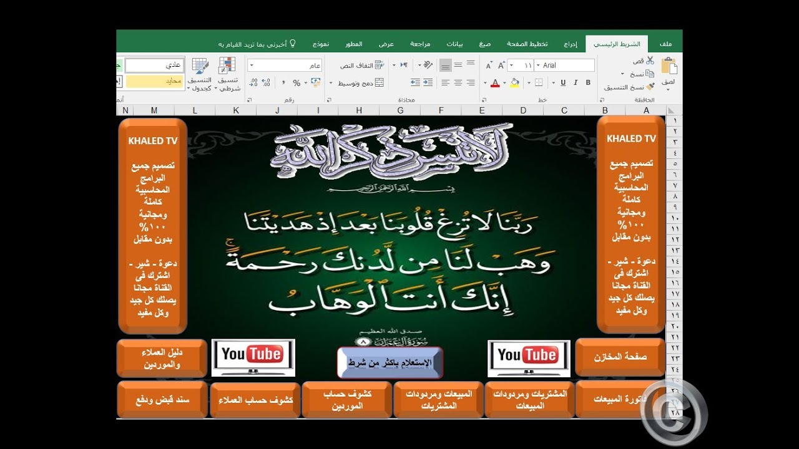Apply middle vertical alignment
Screen dimensions: 799x449
point(458,64)
